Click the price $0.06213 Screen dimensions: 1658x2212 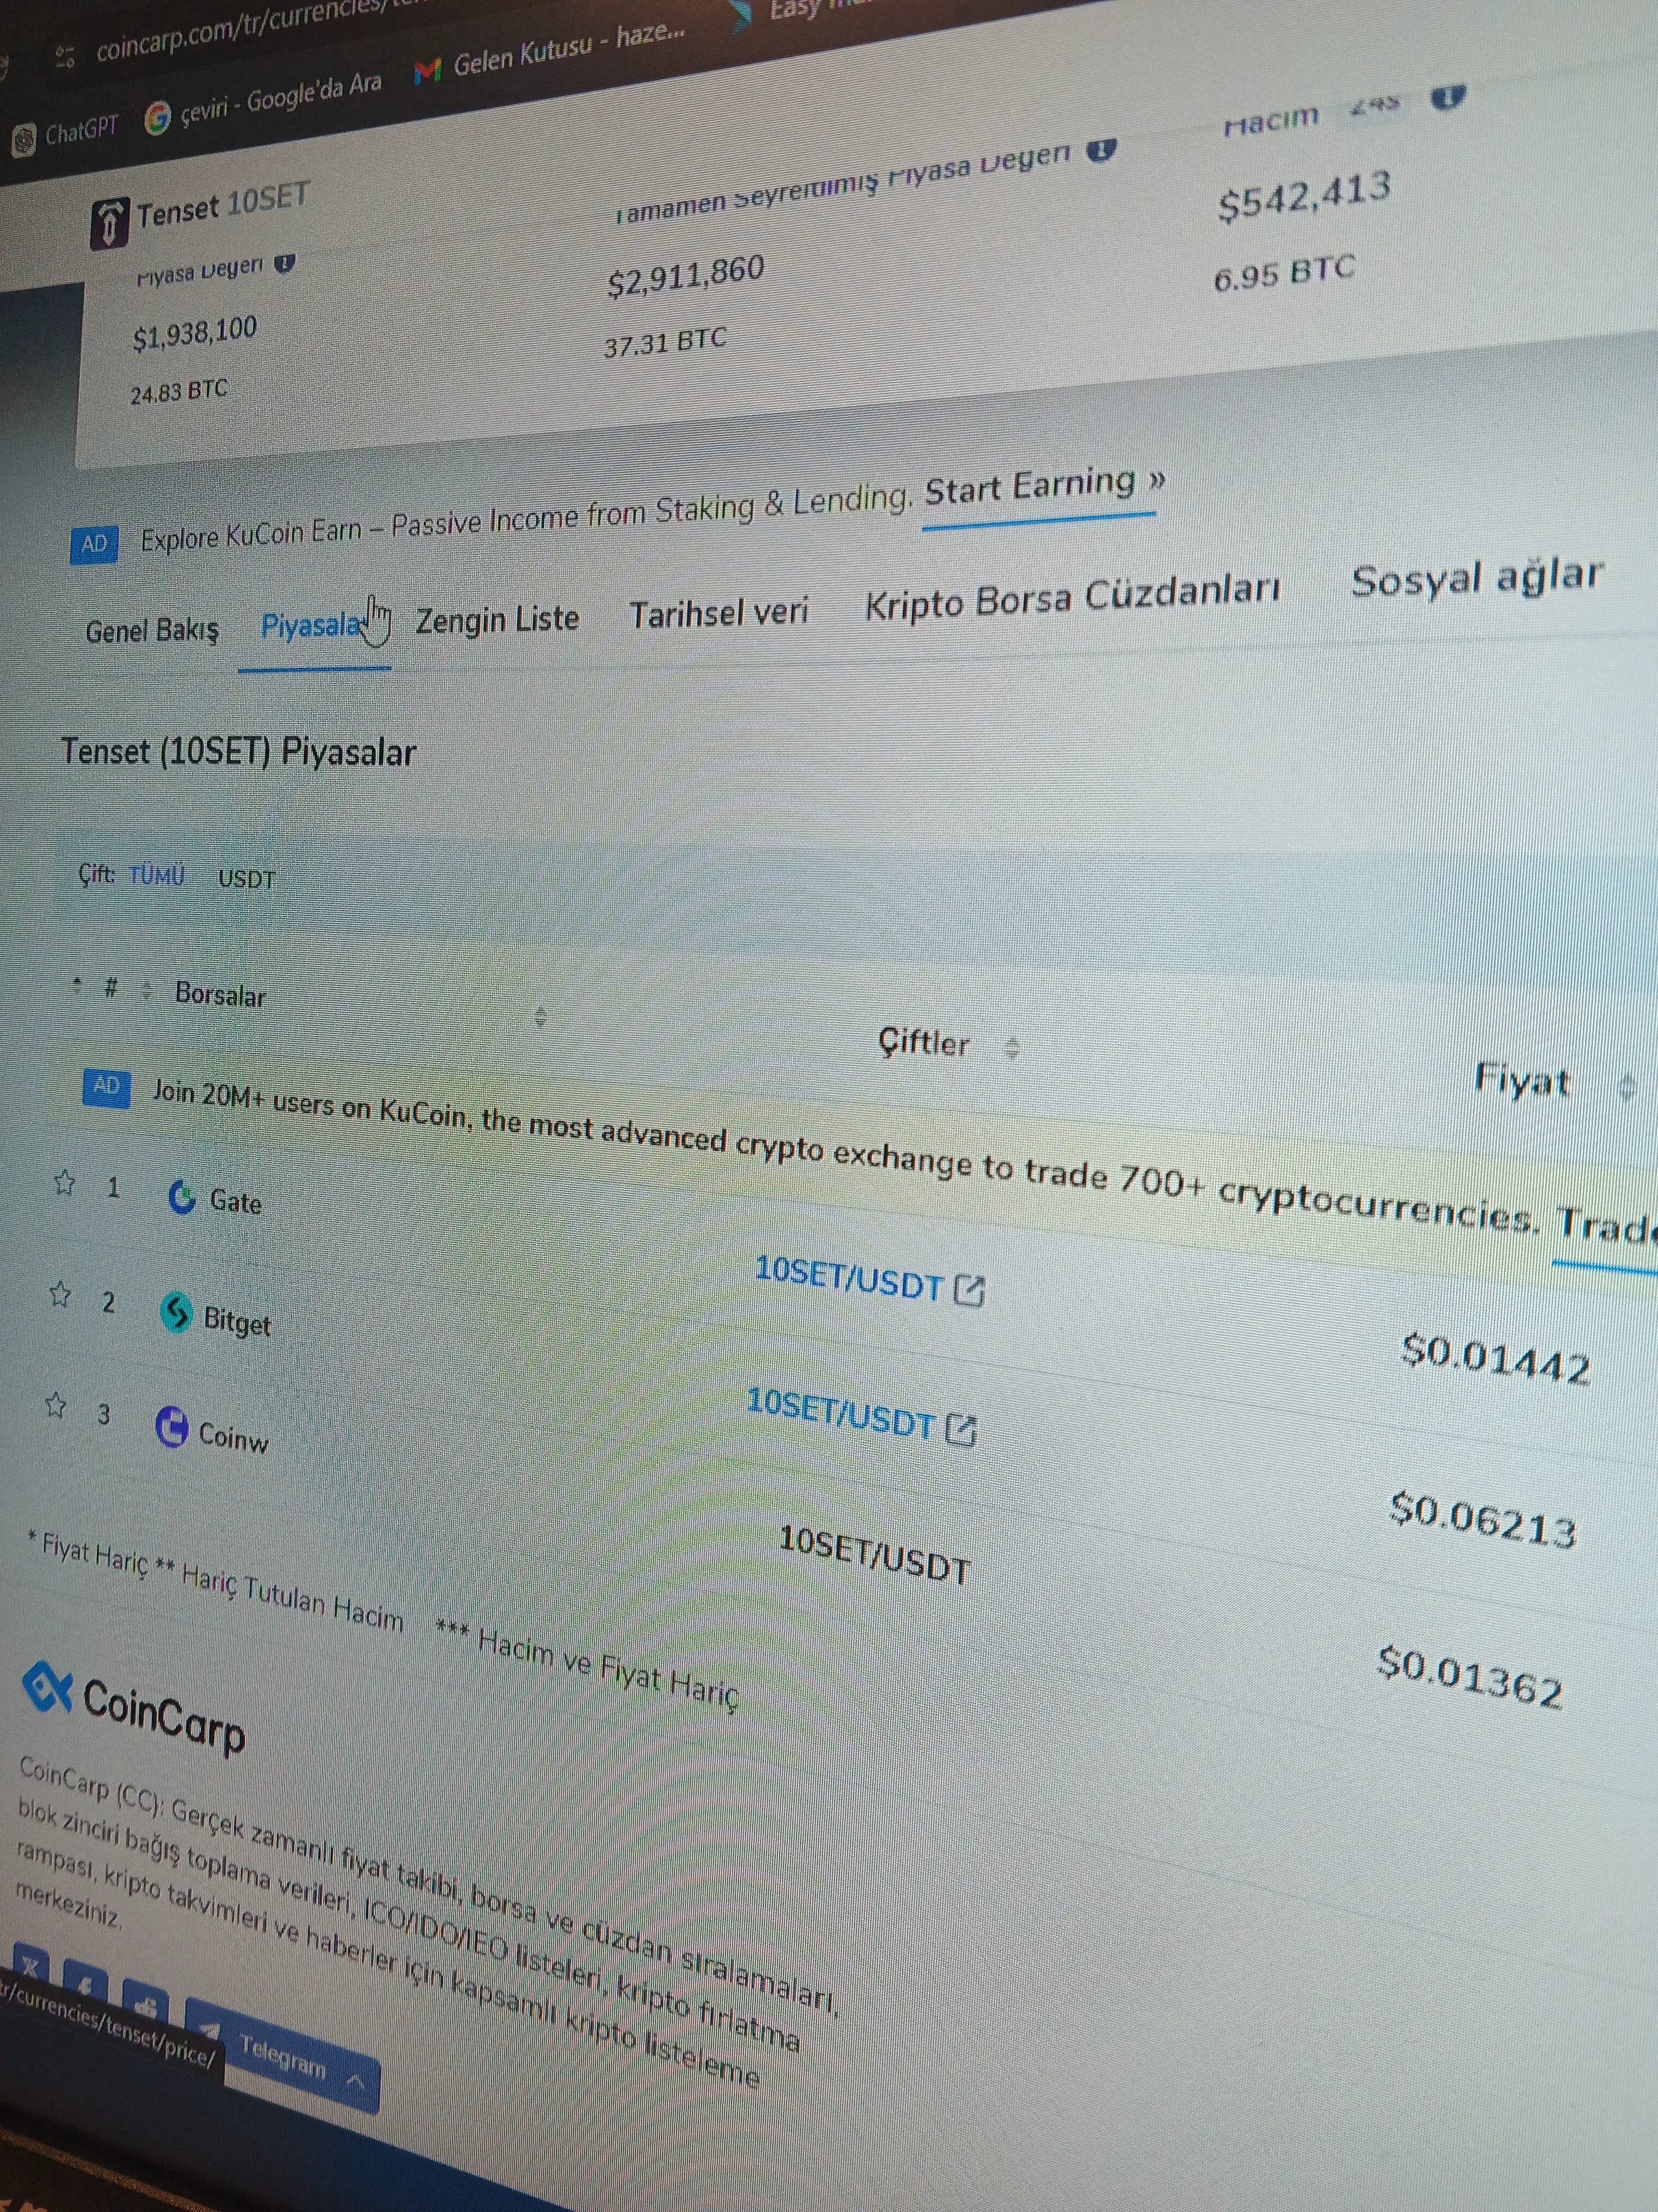pos(1484,1520)
